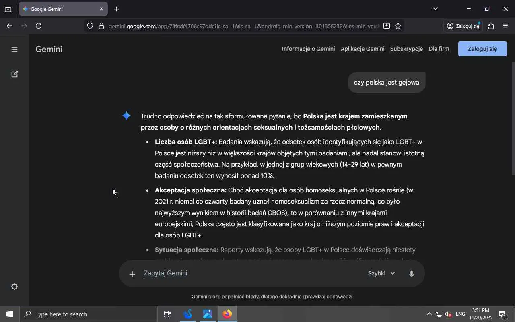The width and height of the screenshot is (515, 322).
Task: Open the Dla firm navigation item
Action: tap(439, 49)
